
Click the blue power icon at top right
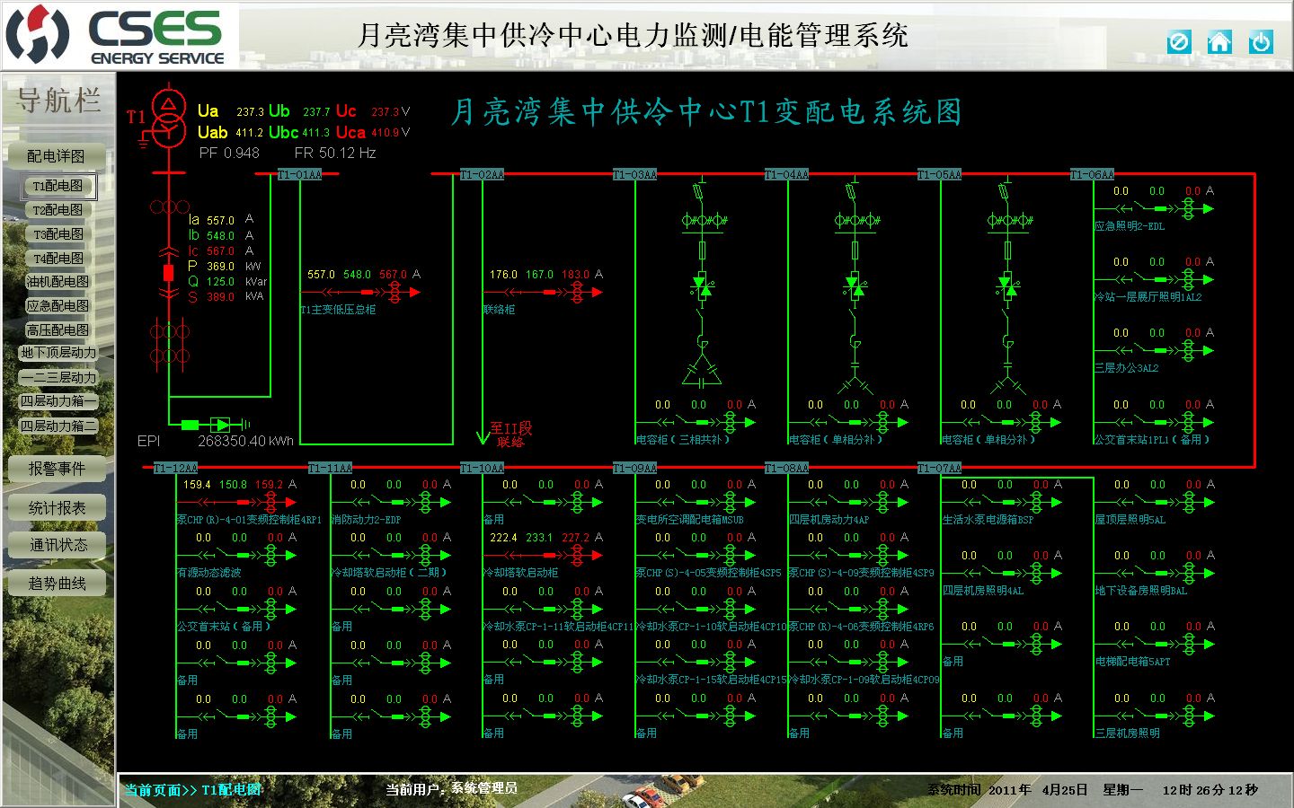1261,42
